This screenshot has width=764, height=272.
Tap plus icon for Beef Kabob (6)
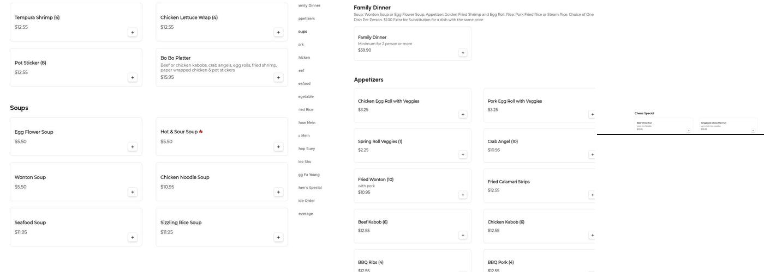(463, 235)
